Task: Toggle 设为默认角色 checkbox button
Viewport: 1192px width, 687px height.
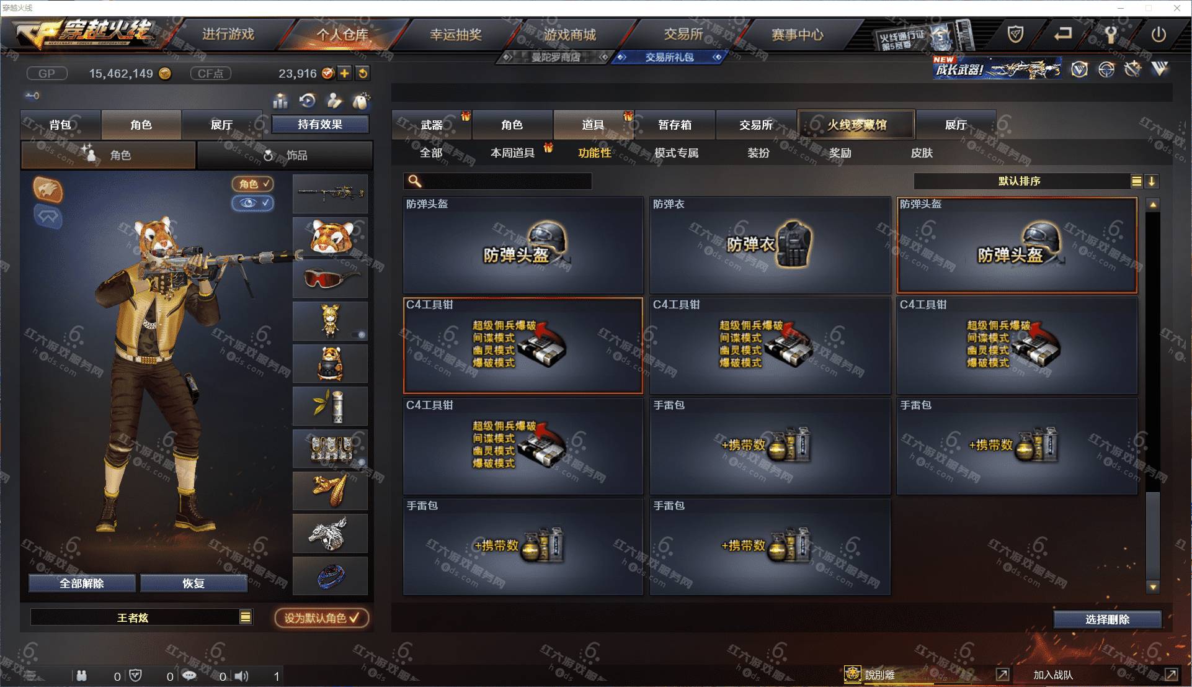Action: click(322, 618)
